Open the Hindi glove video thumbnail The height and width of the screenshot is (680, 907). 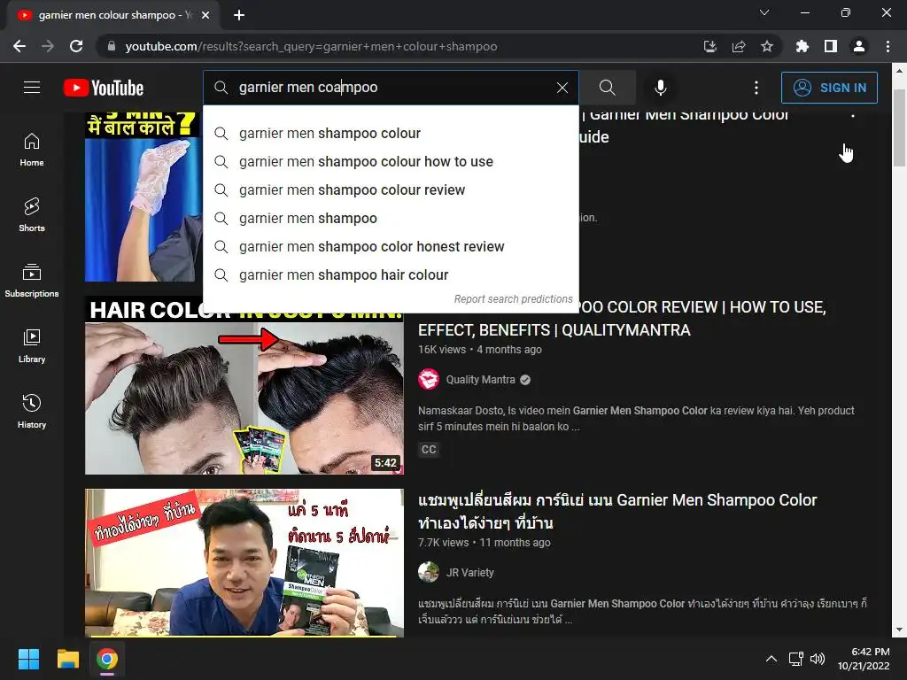[143, 197]
